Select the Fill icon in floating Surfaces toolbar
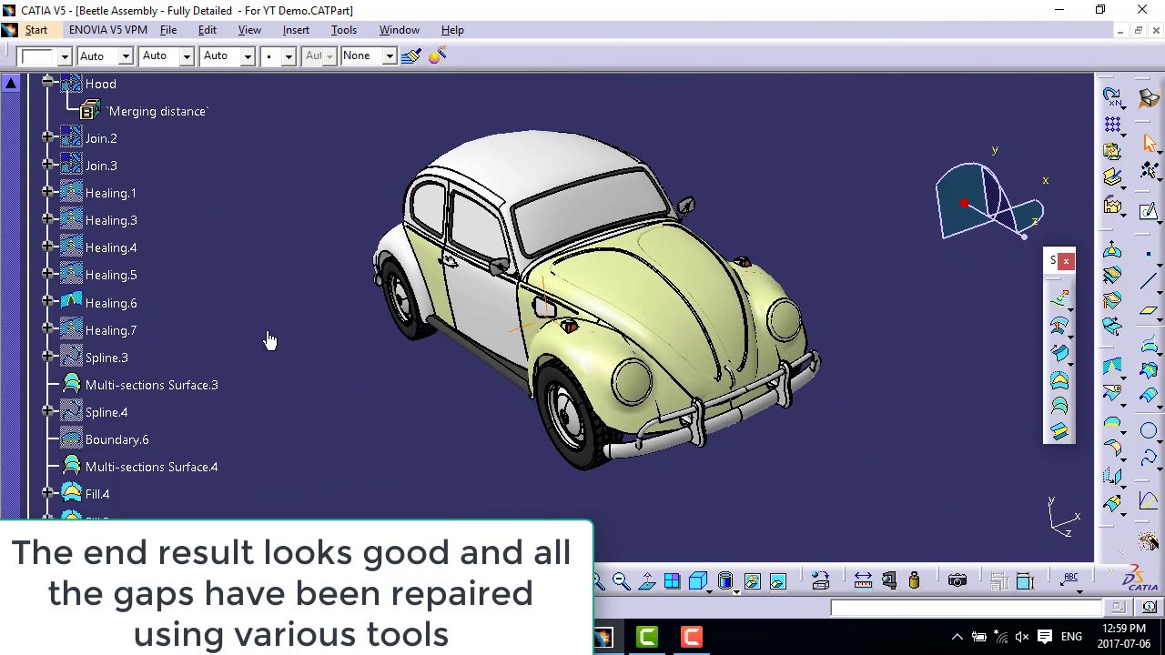The width and height of the screenshot is (1165, 655). tap(1059, 379)
